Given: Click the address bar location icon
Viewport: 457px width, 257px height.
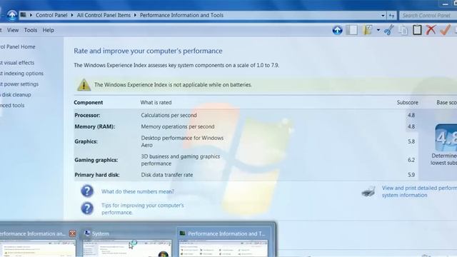Looking at the screenshot, I should (24, 15).
